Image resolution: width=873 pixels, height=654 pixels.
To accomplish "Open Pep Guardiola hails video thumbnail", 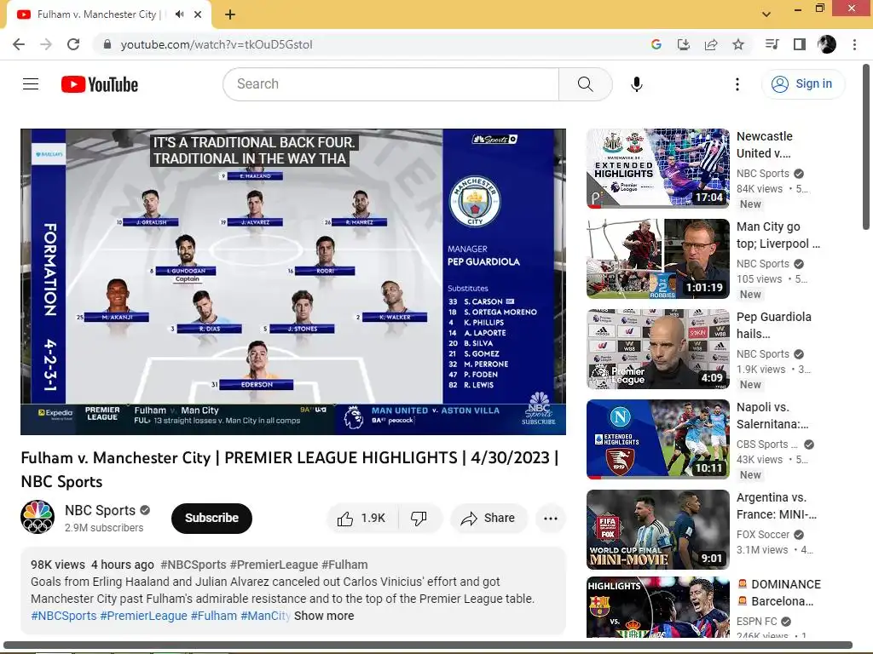I will click(x=657, y=349).
